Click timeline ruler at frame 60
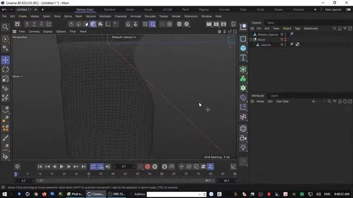Screen dimensions: 353x198 pos(162,174)
